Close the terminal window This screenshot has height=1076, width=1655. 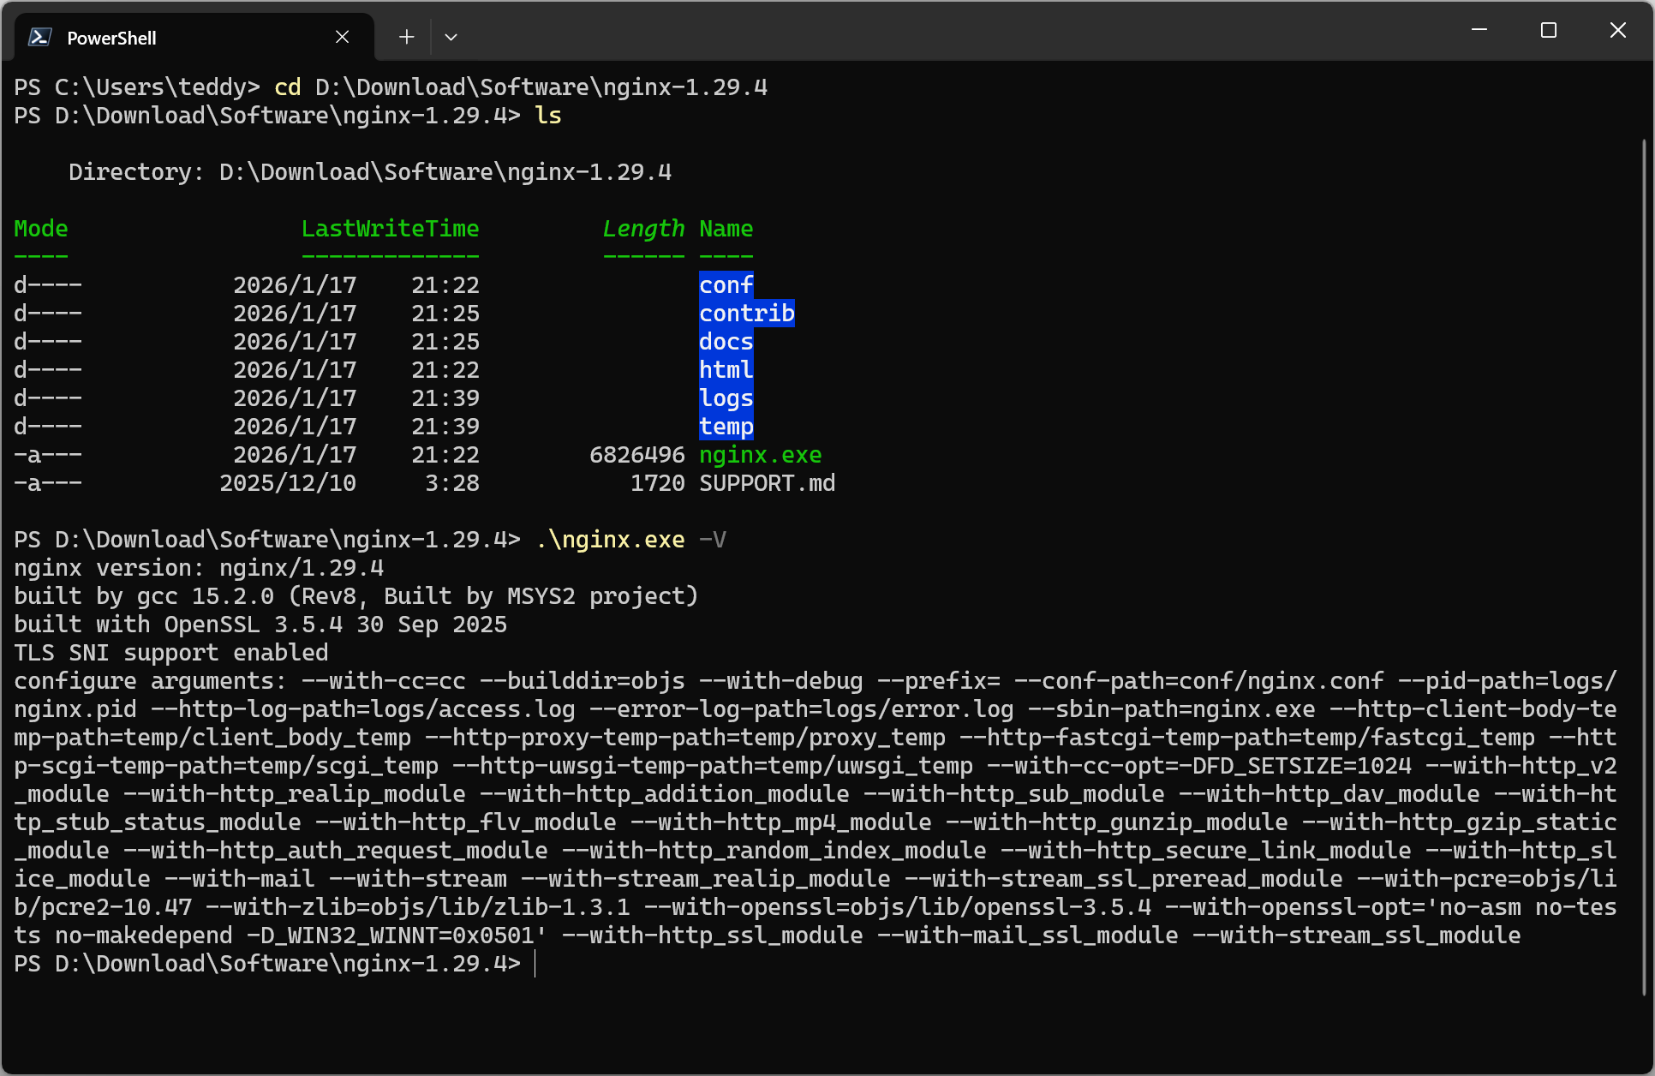[1618, 30]
